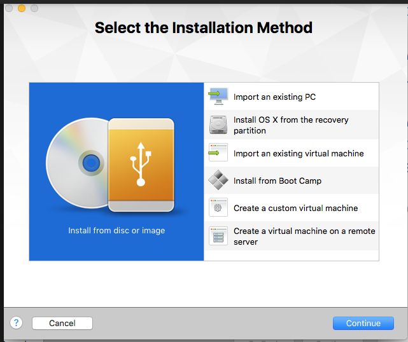
Task: Click the hard drive icon for OS X recovery
Action: pyautogui.click(x=218, y=125)
